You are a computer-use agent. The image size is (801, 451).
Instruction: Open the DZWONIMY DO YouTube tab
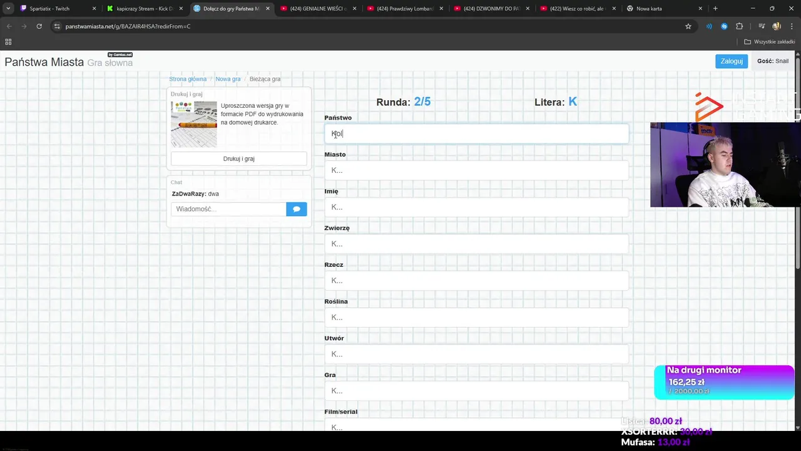pyautogui.click(x=491, y=9)
